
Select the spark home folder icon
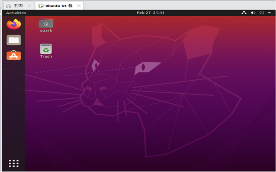click(46, 23)
